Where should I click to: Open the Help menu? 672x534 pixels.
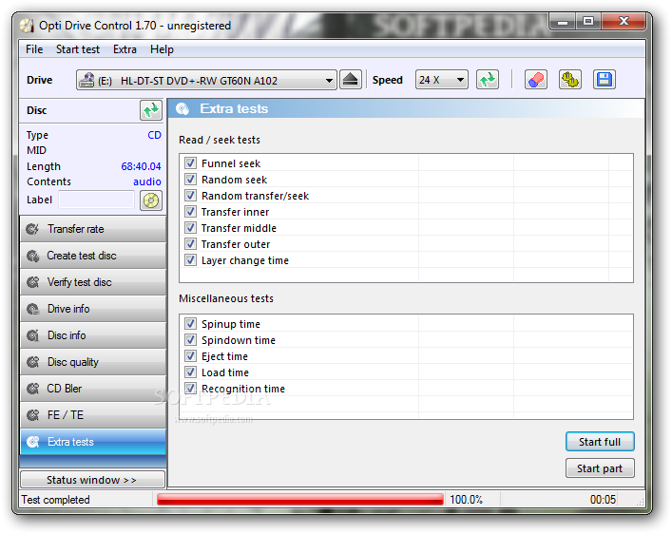(162, 49)
